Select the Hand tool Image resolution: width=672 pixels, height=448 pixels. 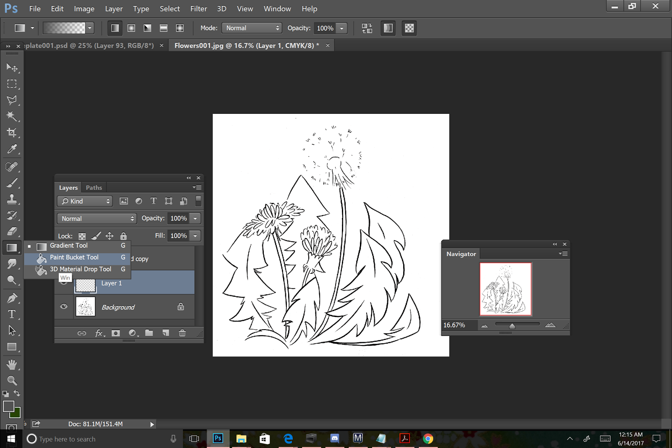[12, 364]
